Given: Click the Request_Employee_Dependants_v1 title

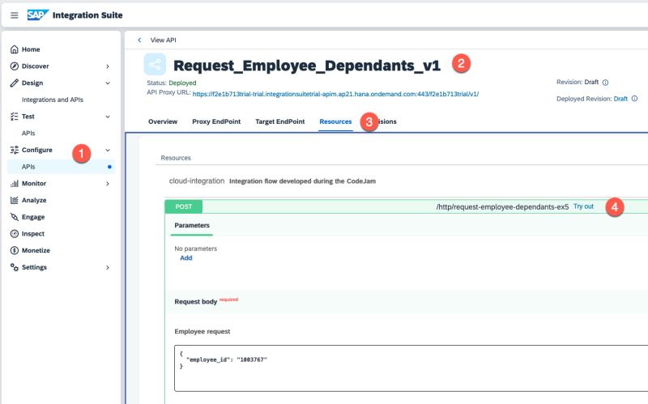Looking at the screenshot, I should click(x=307, y=66).
